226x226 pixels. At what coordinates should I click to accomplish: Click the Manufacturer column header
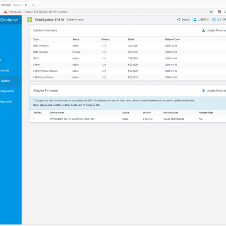click(x=171, y=112)
